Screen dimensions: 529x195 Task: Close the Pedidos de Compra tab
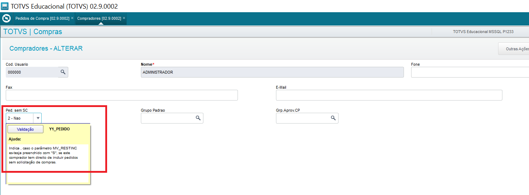click(72, 18)
